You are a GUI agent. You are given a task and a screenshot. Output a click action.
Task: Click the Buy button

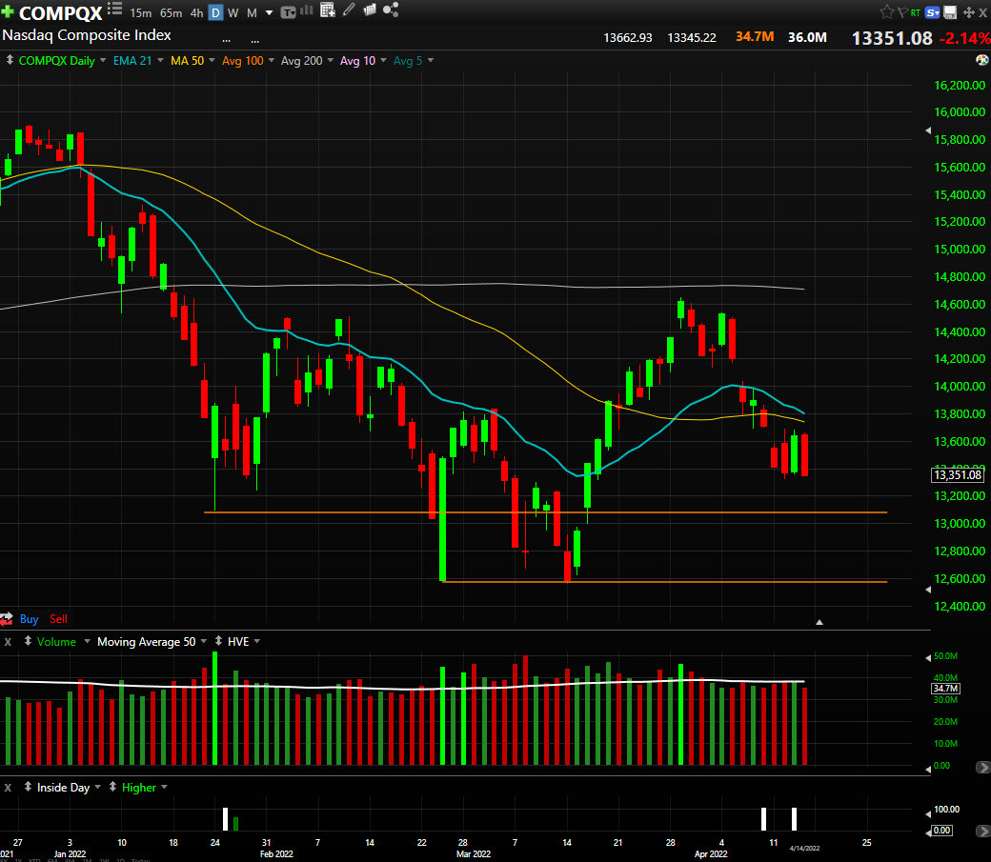[30, 619]
